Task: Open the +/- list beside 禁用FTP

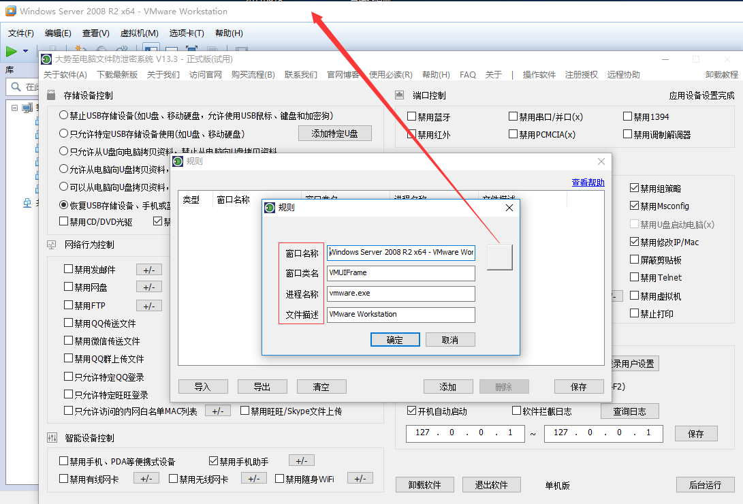Action: click(x=149, y=306)
